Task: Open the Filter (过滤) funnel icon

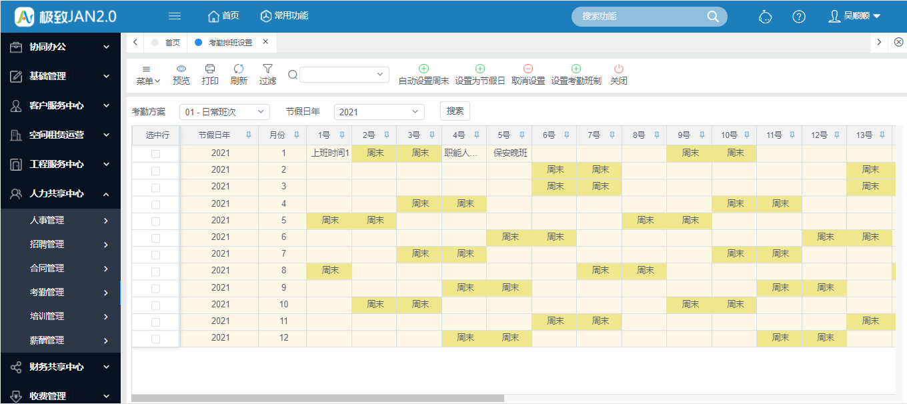Action: (x=267, y=69)
